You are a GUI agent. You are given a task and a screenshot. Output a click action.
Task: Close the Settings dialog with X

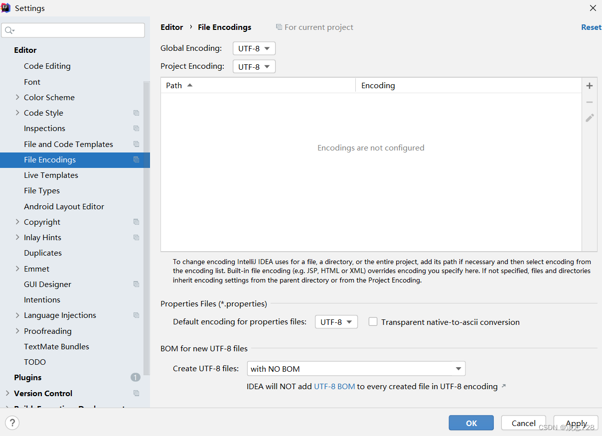tap(593, 8)
